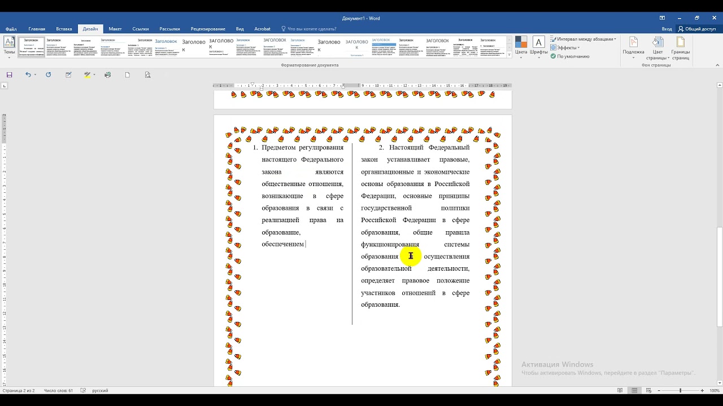This screenshot has width=723, height=406.
Task: Click the scrollbar up arrow
Action: [720, 85]
